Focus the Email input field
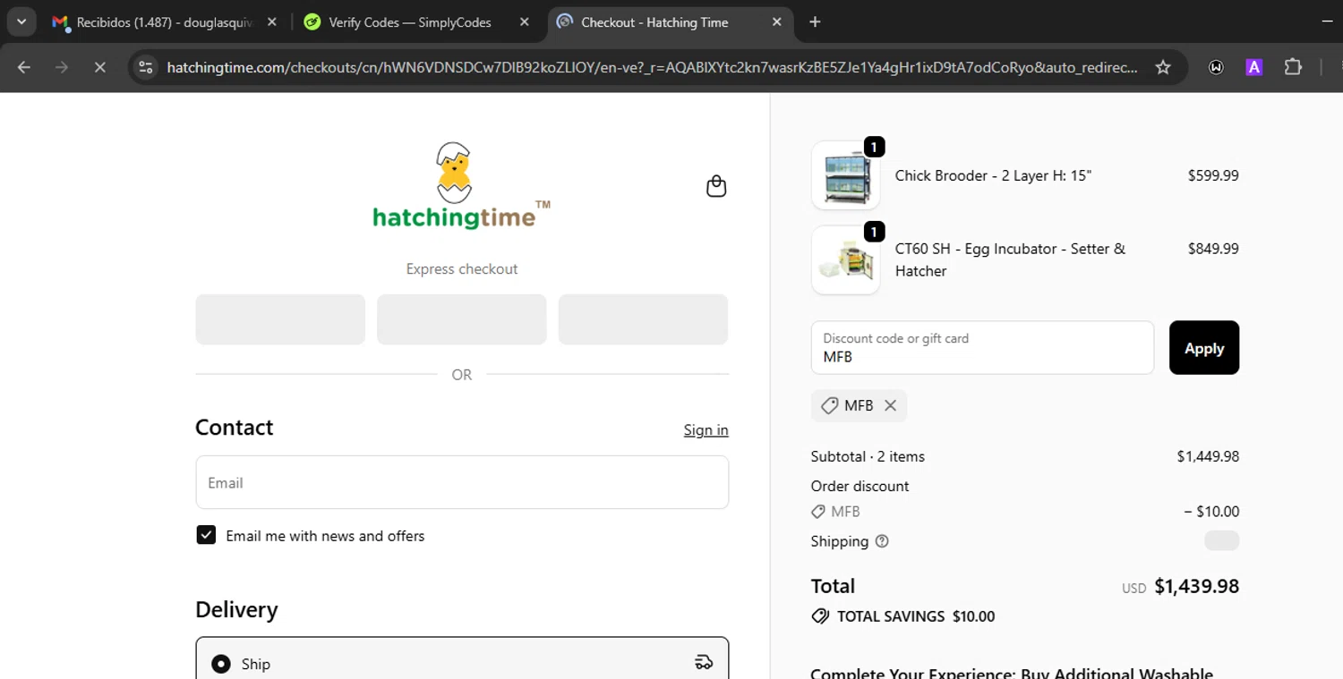Screen dimensions: 1343x679 [462, 482]
